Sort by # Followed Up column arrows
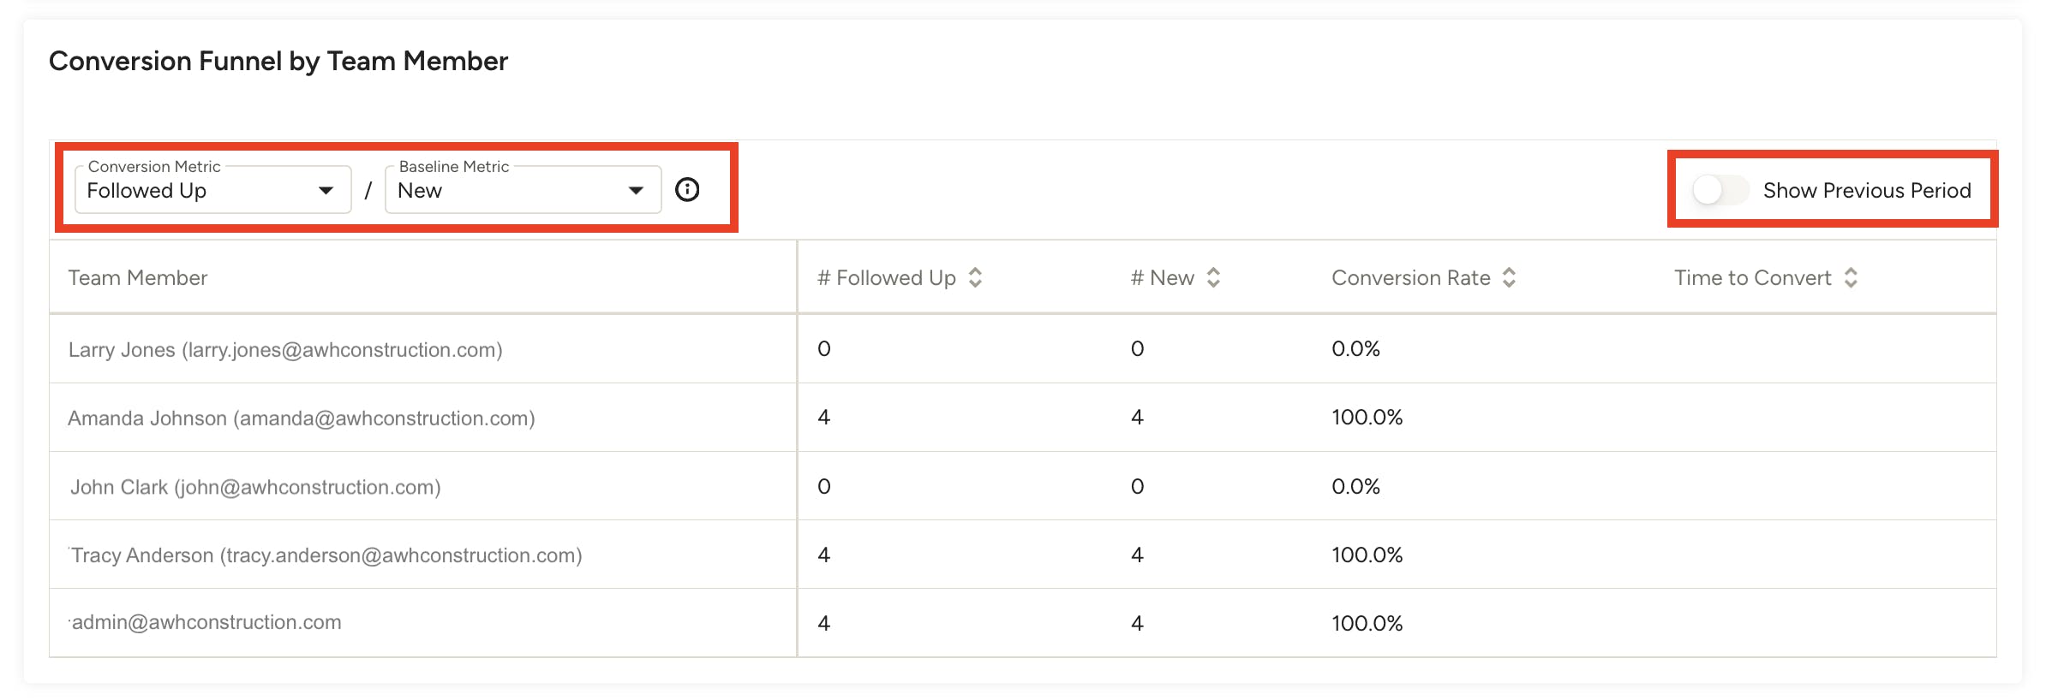 pos(975,278)
